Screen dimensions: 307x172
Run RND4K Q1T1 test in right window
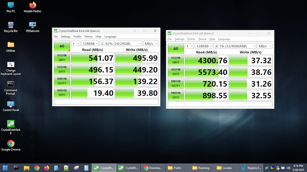(x=176, y=95)
